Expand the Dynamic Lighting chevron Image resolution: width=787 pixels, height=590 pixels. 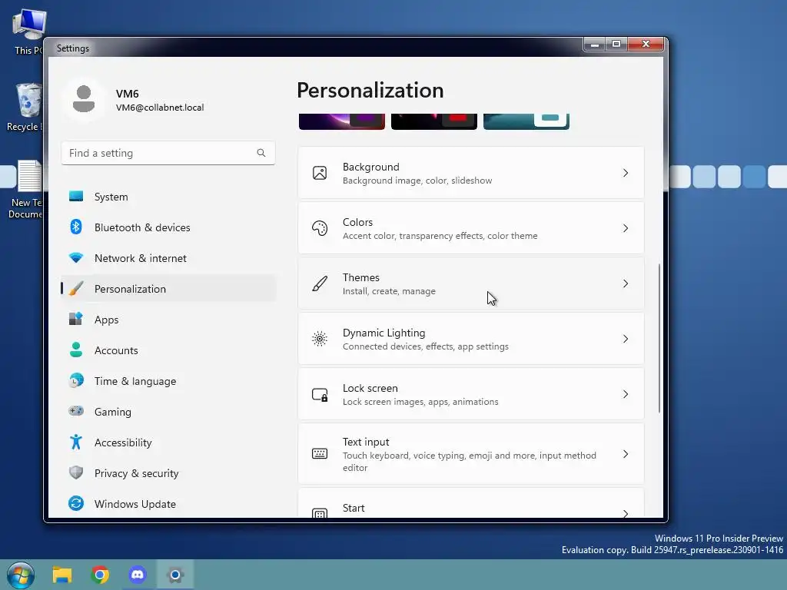click(x=626, y=339)
